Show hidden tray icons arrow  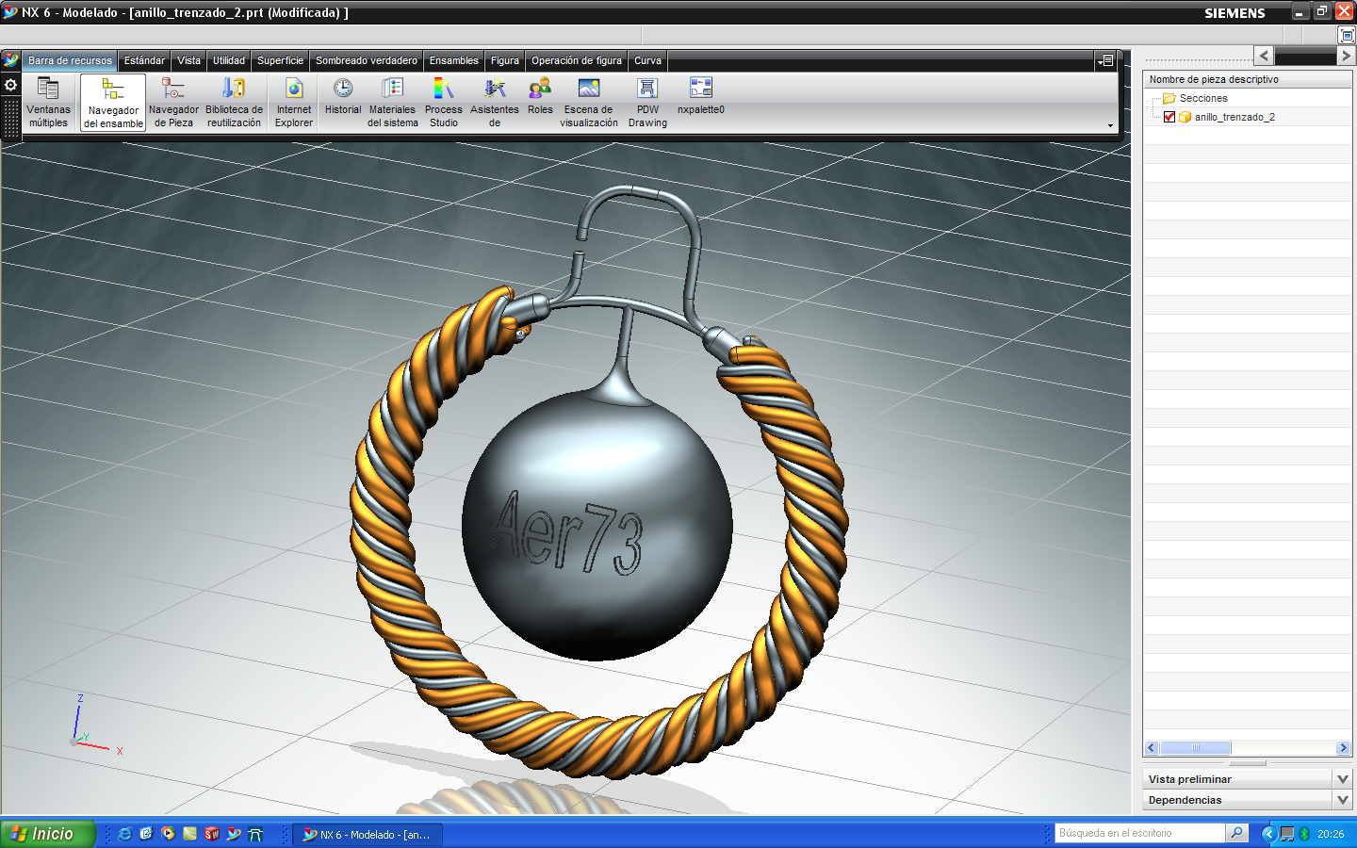[x=1268, y=834]
